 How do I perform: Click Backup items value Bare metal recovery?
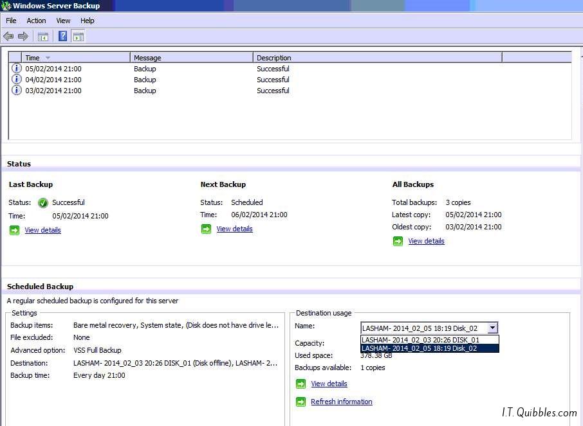click(x=176, y=325)
